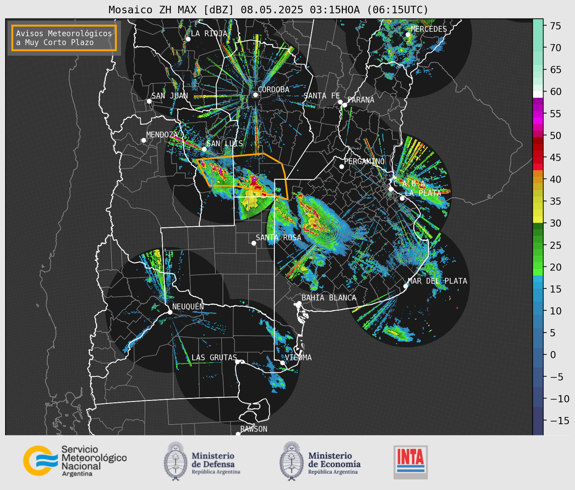Click the MENDOZA city marker dot
The image size is (575, 490).
(x=143, y=140)
